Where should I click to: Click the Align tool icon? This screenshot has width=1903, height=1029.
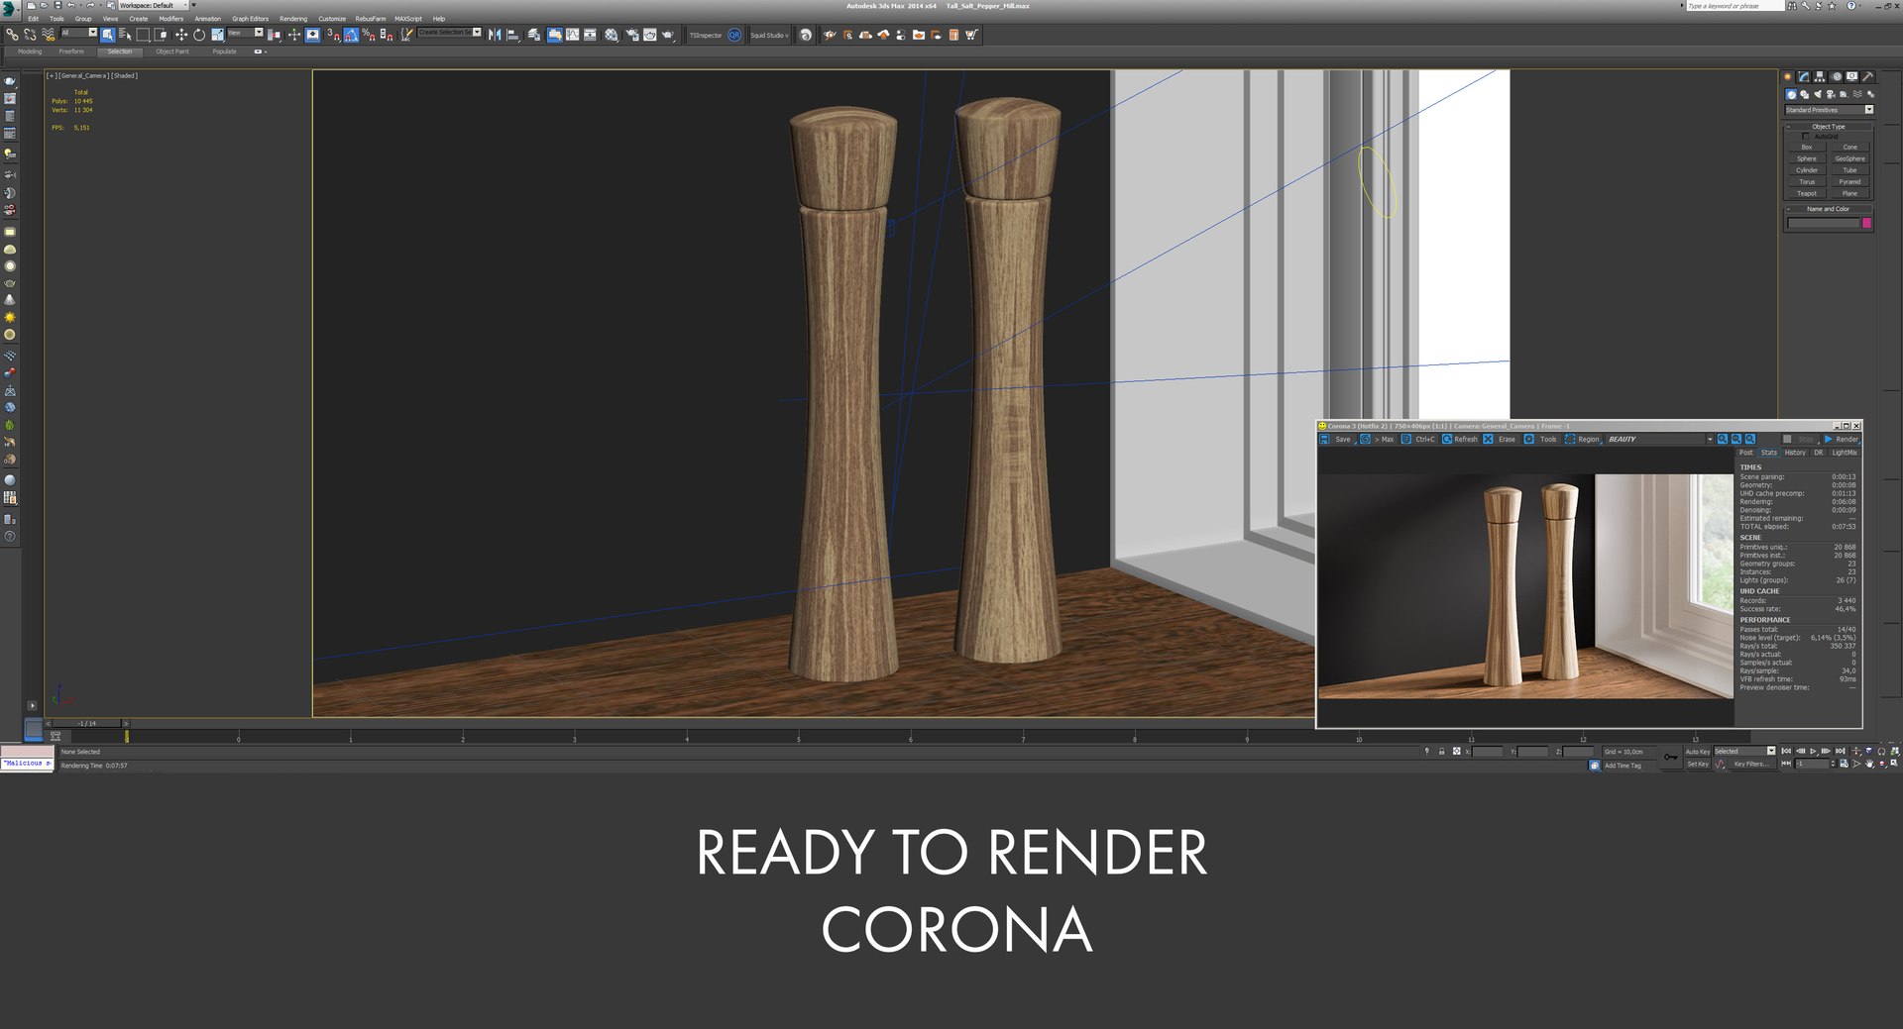[x=512, y=35]
